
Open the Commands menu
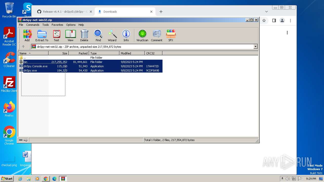tap(33, 25)
